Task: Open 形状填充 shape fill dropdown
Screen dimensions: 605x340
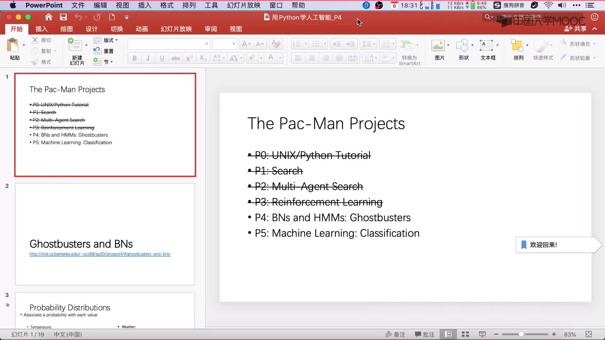Action: click(x=578, y=44)
